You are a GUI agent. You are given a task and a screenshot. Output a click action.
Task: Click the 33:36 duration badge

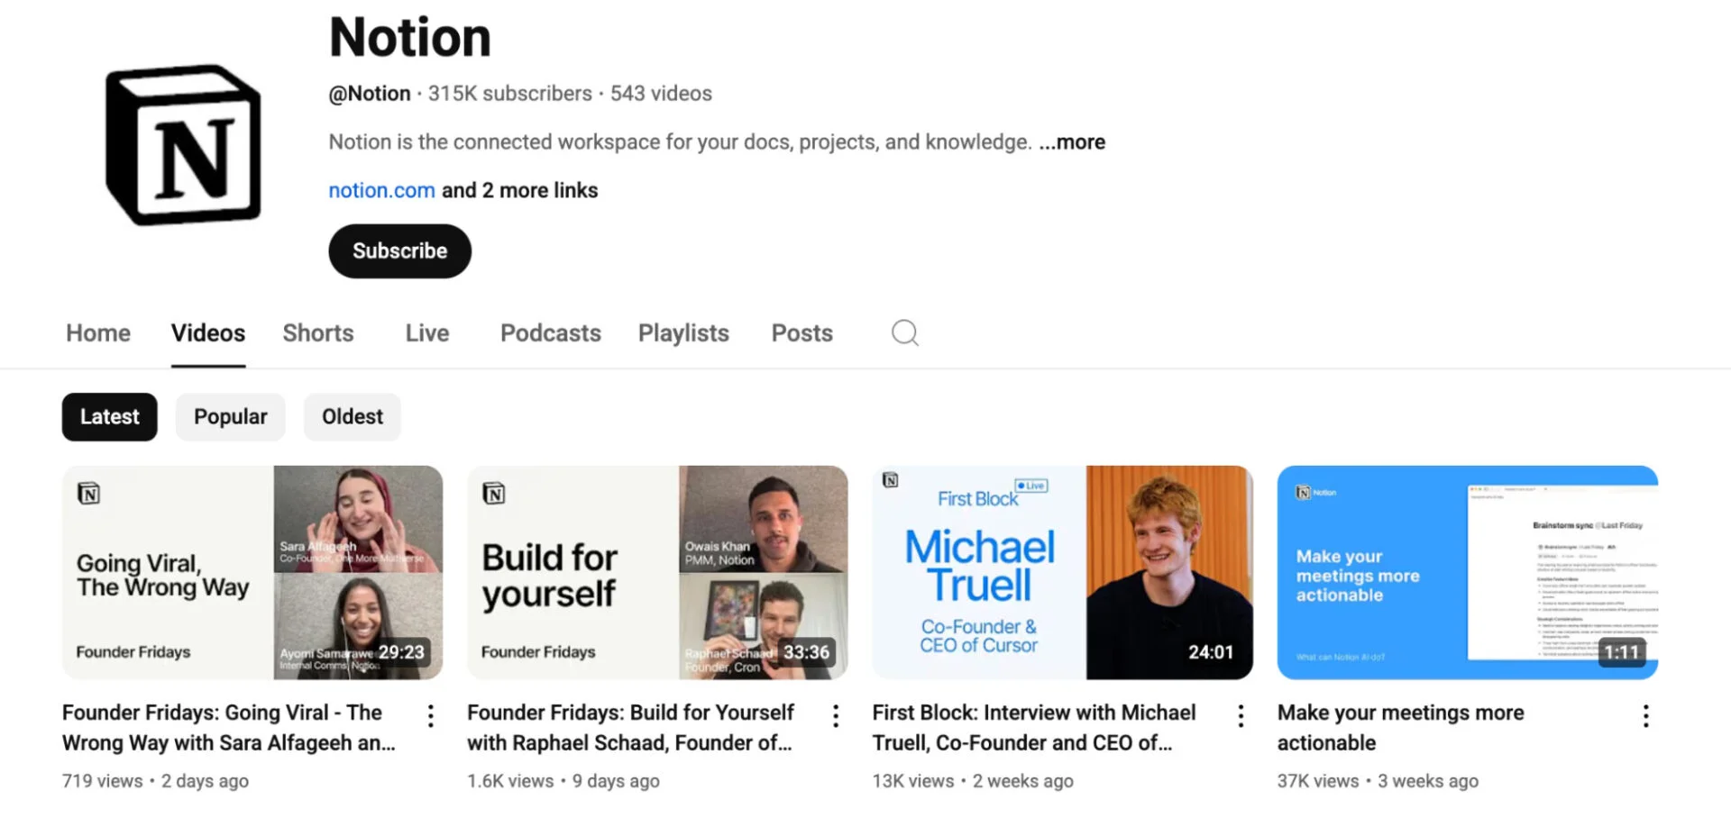point(805,652)
